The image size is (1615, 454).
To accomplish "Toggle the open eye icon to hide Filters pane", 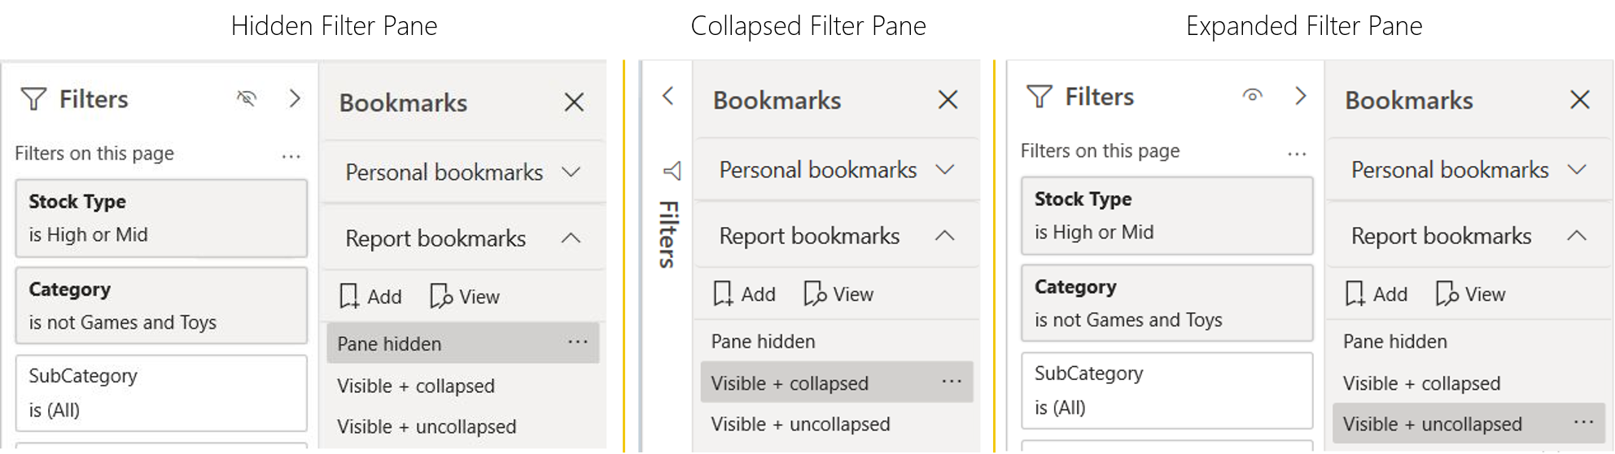I will point(1252,96).
